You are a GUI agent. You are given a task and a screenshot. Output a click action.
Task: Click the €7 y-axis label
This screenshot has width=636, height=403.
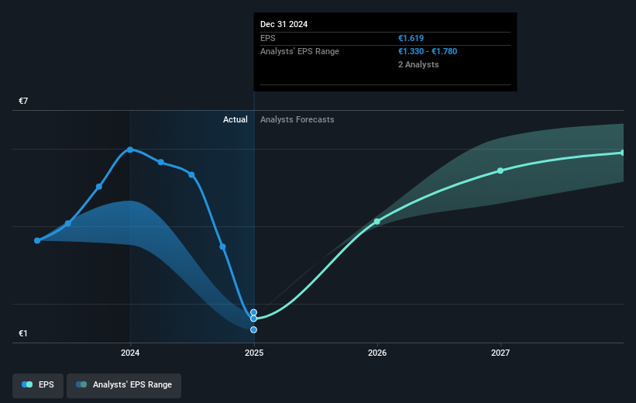(23, 101)
